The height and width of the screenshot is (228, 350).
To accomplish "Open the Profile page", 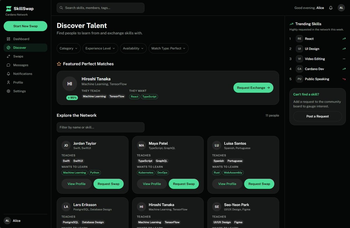I will [x=25, y=83].
